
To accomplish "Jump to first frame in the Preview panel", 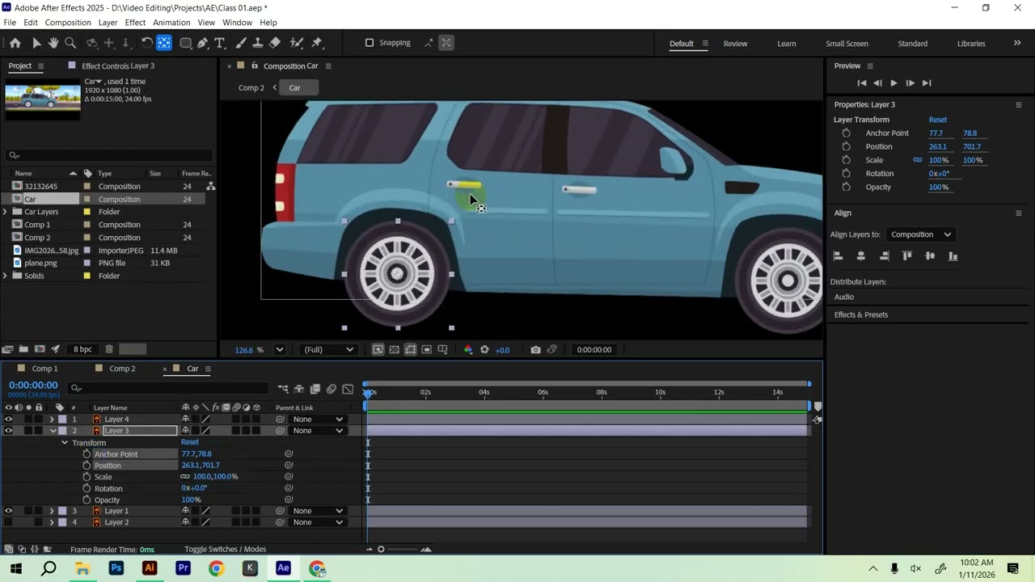I will 862,83.
